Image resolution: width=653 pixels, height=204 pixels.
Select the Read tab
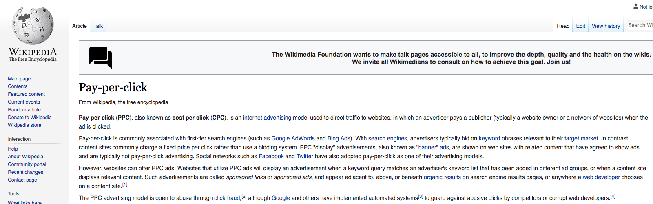coord(563,26)
